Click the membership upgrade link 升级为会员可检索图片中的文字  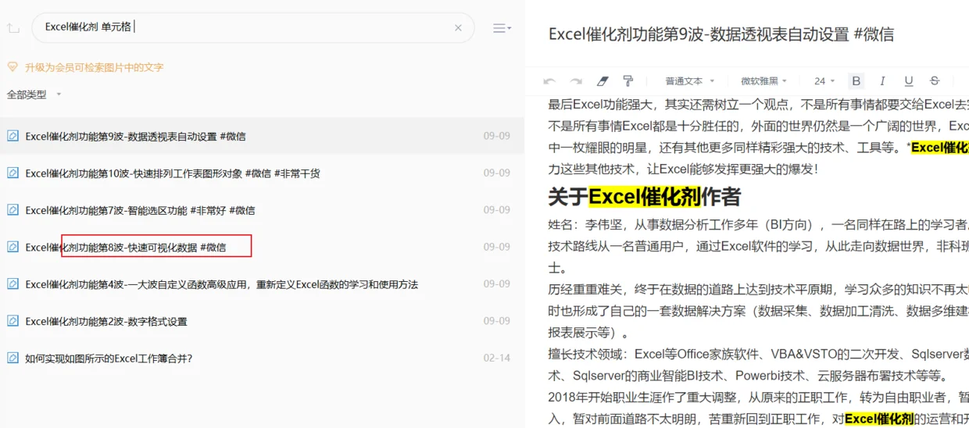[x=95, y=68]
